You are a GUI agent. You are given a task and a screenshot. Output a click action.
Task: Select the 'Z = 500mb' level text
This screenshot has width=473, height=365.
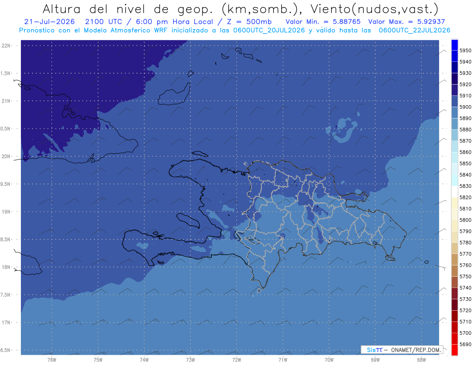pyautogui.click(x=249, y=22)
